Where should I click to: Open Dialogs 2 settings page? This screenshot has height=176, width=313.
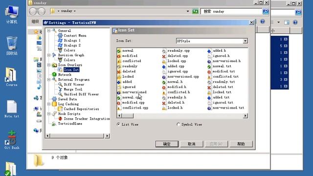[x=72, y=45]
